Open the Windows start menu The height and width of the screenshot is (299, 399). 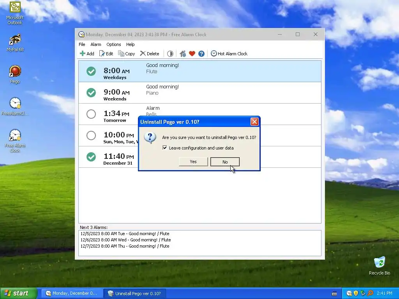coord(18,294)
